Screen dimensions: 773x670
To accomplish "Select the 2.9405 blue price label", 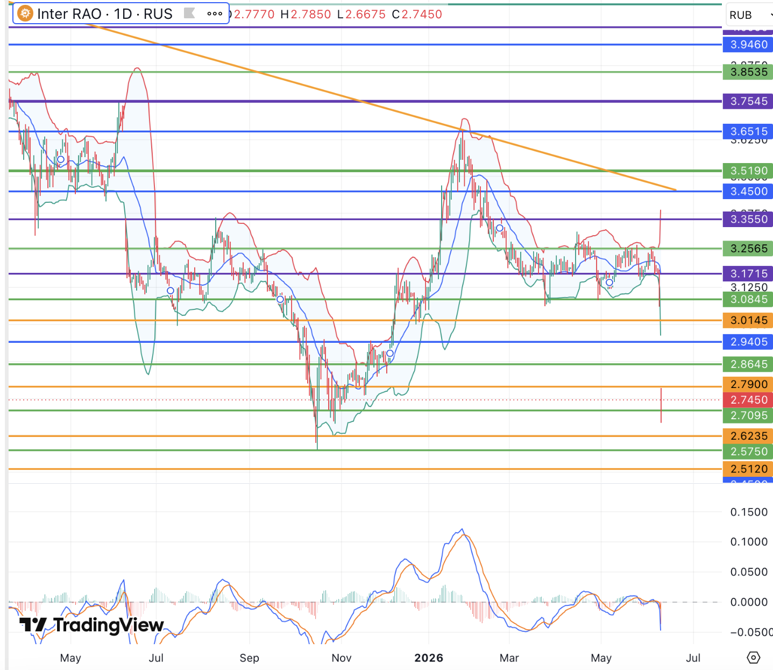I will tap(748, 342).
